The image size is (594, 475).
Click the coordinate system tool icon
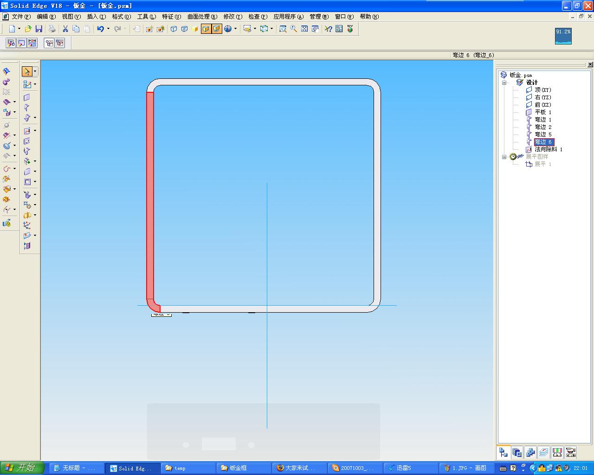click(x=27, y=225)
